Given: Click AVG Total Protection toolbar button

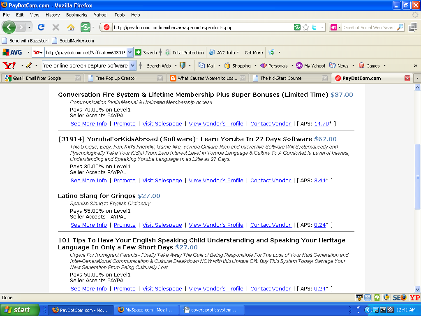Looking at the screenshot, I should pyautogui.click(x=184, y=53).
